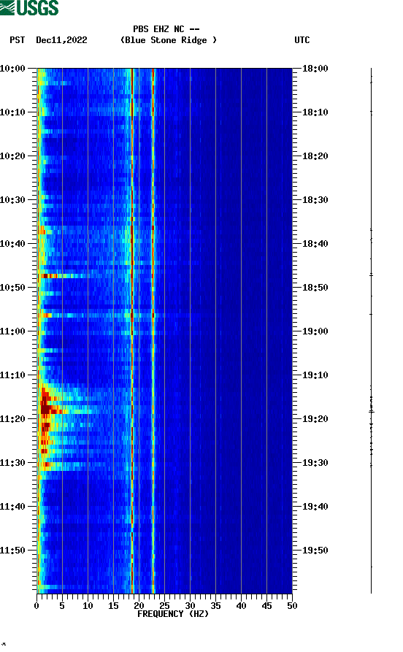Click the '19:30' UTC time label
This screenshot has height=652, width=403.
pos(315,463)
